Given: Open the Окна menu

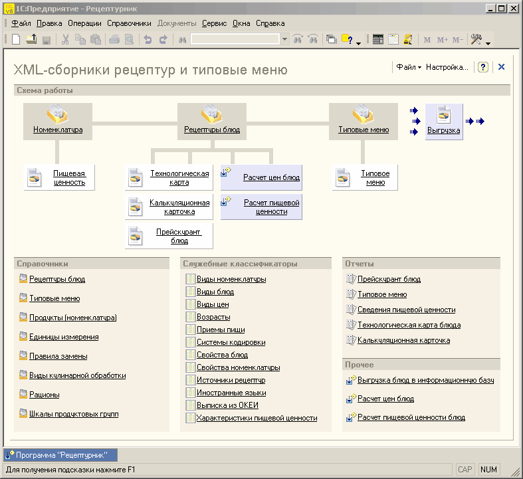Looking at the screenshot, I should (241, 23).
